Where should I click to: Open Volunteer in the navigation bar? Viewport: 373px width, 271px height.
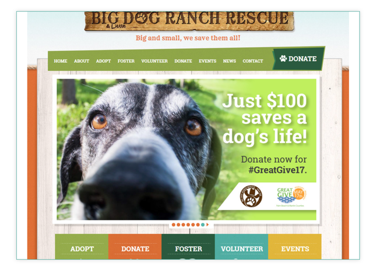(x=154, y=61)
